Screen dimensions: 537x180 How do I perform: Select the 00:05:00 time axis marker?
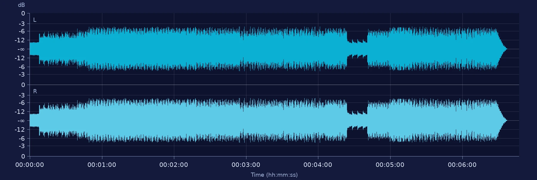tap(390, 165)
